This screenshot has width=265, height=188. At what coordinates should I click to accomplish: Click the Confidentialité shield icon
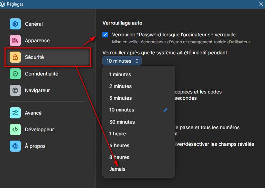pos(15,74)
